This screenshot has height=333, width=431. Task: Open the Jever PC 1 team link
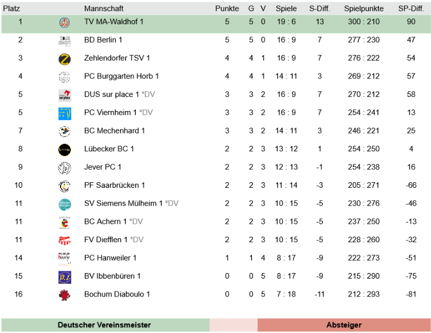(x=103, y=167)
